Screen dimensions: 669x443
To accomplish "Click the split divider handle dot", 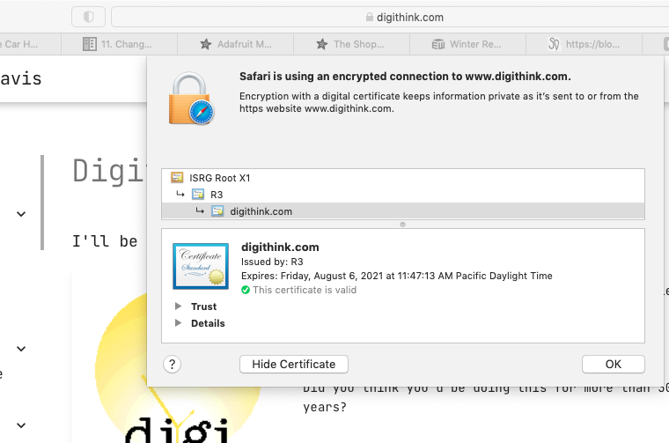I will tap(402, 225).
